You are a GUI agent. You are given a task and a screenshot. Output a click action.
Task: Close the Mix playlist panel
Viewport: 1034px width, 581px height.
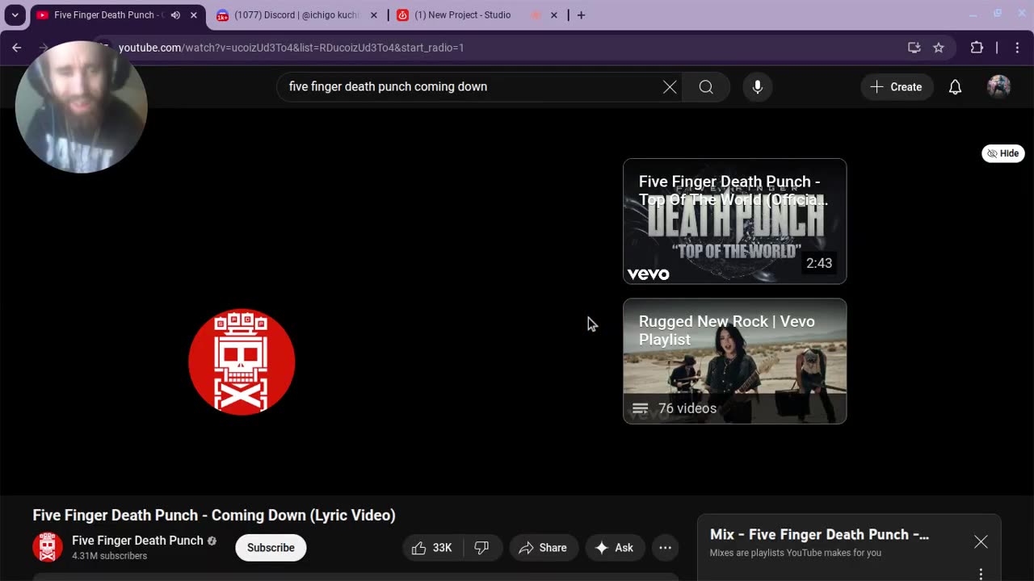tap(981, 542)
